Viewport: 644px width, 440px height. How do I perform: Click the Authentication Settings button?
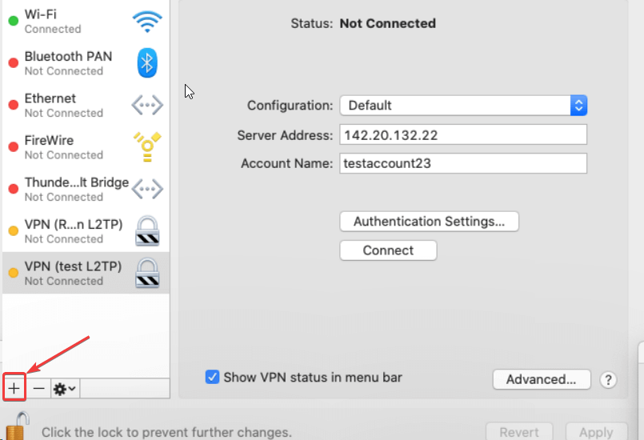(429, 222)
